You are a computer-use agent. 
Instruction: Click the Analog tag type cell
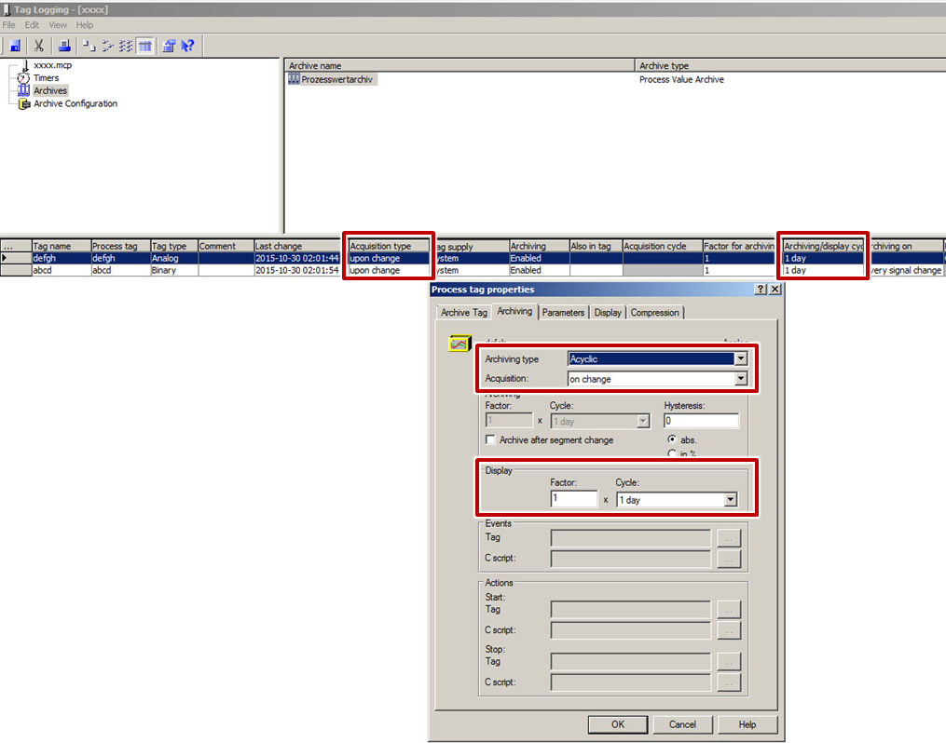click(173, 258)
